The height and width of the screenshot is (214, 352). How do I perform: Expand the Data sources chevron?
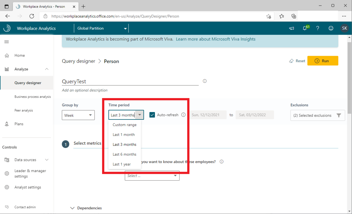47,160
